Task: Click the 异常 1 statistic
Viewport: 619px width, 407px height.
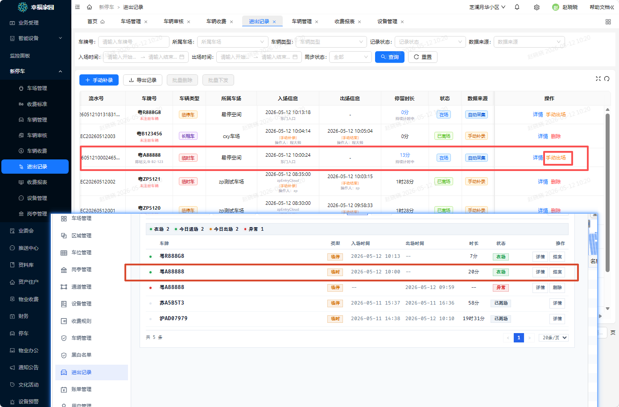Action: 254,229
